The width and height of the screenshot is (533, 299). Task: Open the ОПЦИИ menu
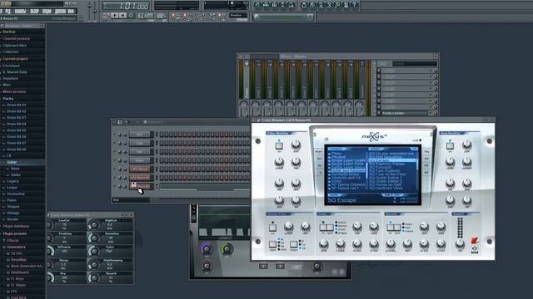(x=47, y=11)
